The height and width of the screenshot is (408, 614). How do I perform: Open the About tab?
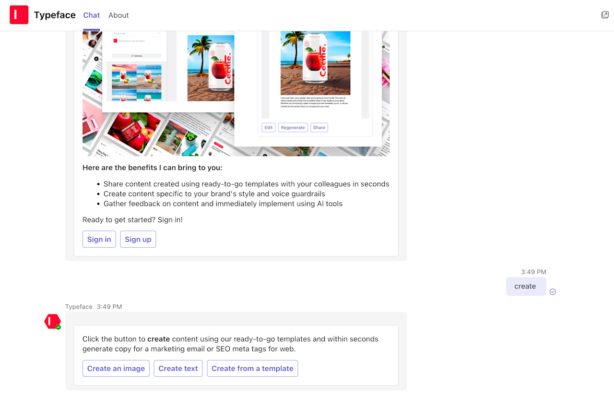pyautogui.click(x=118, y=15)
